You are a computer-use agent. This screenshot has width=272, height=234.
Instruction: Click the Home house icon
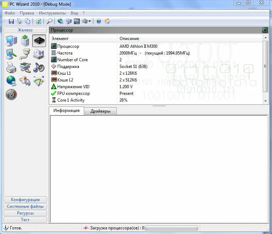point(108,21)
